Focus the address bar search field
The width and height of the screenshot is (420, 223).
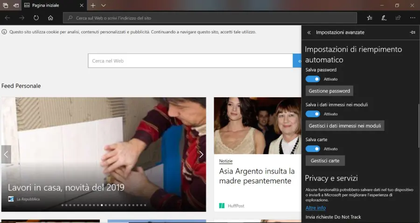(210, 18)
